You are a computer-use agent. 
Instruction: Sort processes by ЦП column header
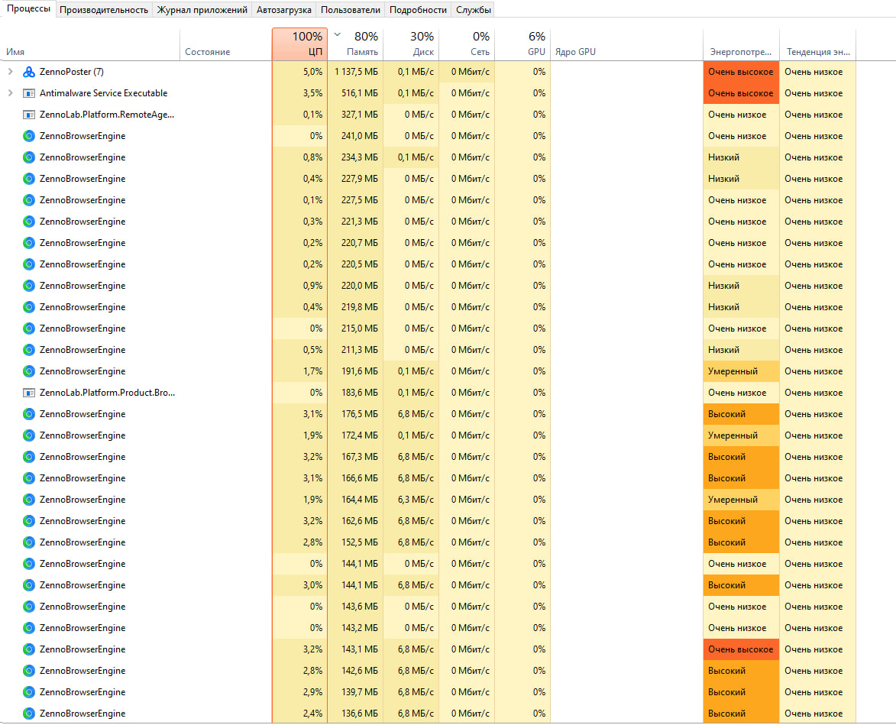[x=300, y=44]
